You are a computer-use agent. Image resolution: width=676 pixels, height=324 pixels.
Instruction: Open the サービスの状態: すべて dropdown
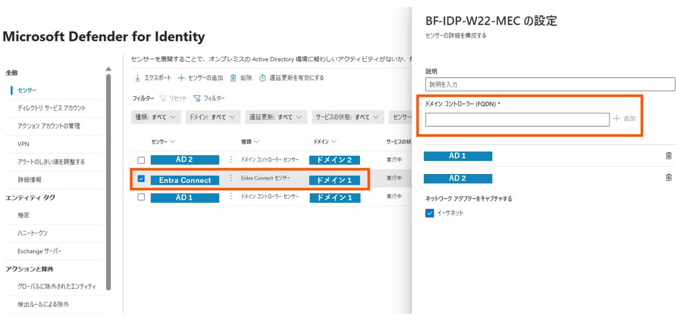(x=347, y=117)
